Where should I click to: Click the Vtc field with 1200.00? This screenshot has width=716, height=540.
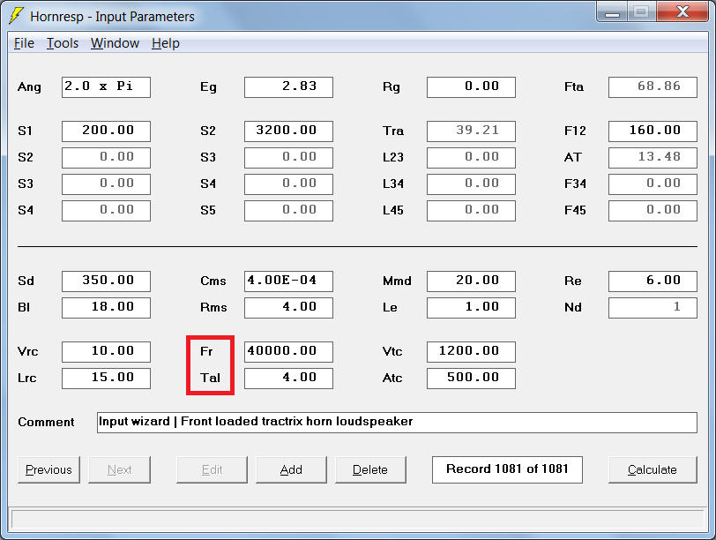pyautogui.click(x=471, y=352)
